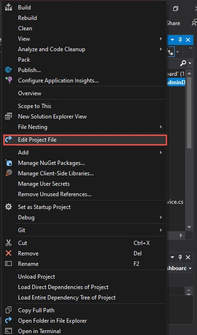Open the File Nesting submenu
Image resolution: width=197 pixels, height=335 pixels.
[x=161, y=127]
